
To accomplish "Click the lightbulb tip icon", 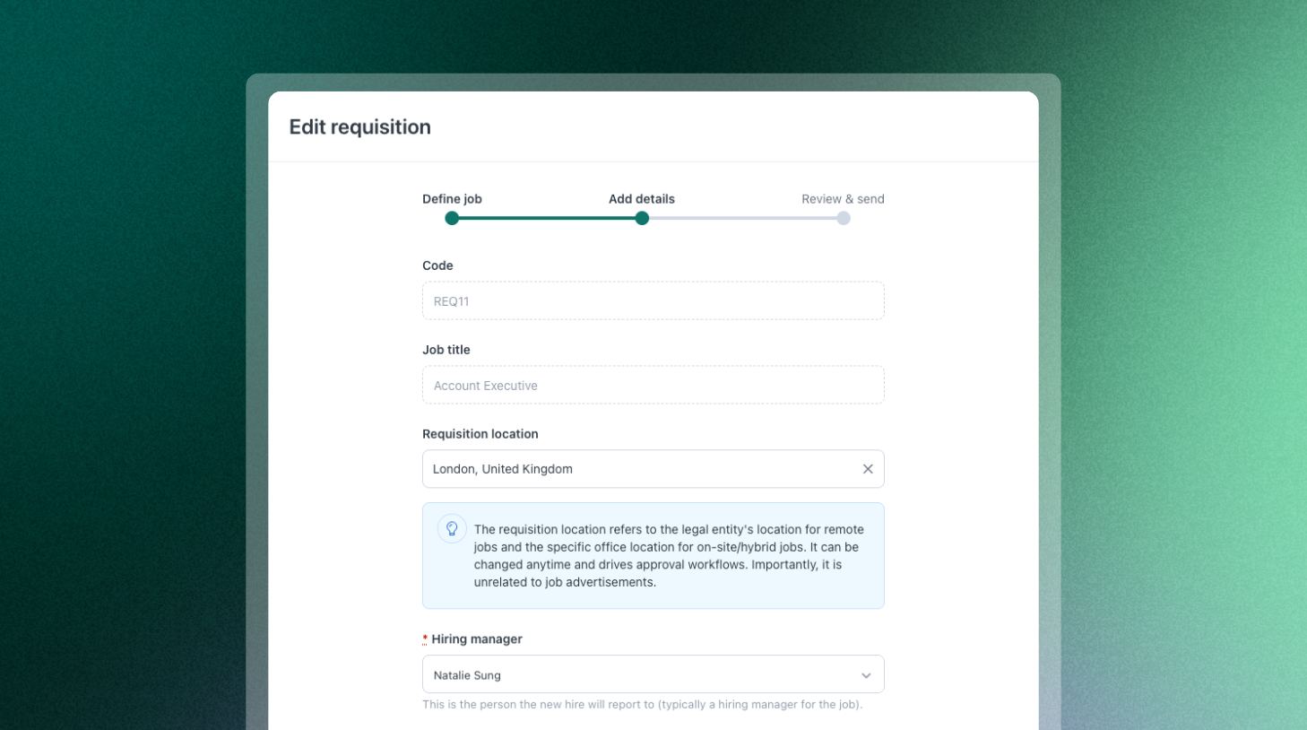I will tap(452, 529).
